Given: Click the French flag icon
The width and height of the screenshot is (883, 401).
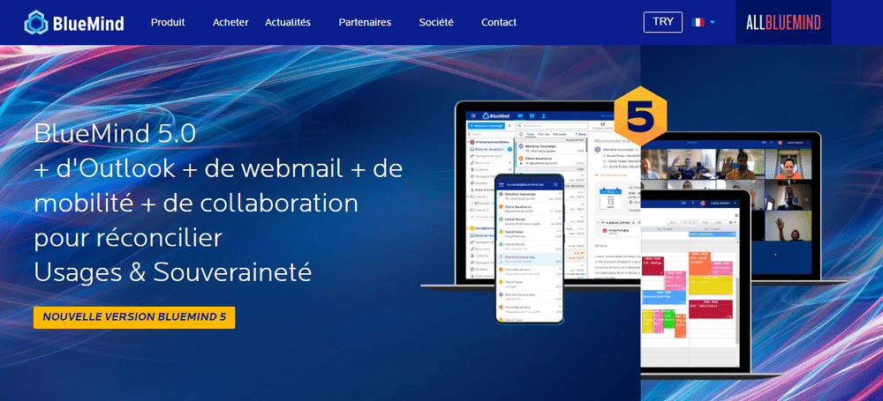Looking at the screenshot, I should 699,22.
